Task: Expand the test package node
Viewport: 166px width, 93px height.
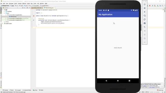Action: pyautogui.click(x=6, y=20)
